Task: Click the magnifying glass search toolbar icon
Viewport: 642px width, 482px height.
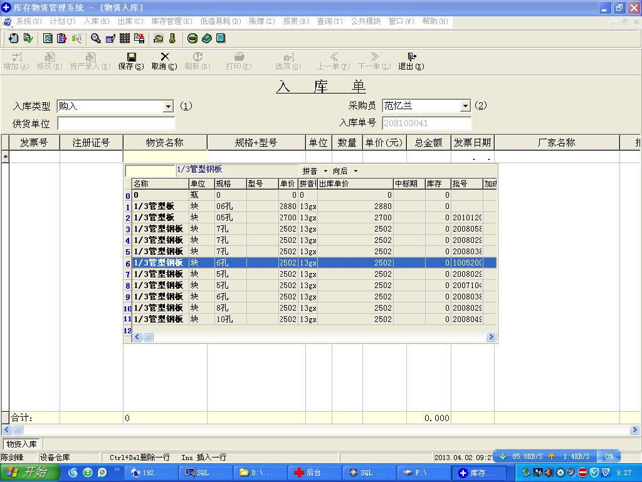Action: pyautogui.click(x=95, y=38)
